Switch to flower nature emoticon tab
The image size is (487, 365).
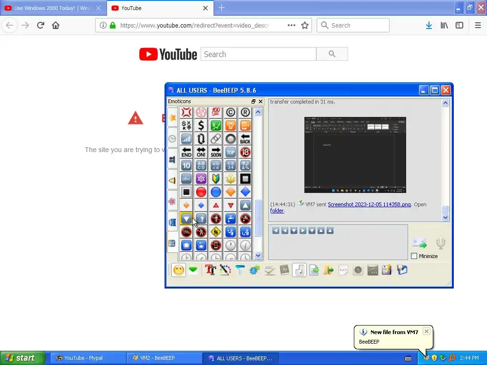pyautogui.click(x=172, y=202)
